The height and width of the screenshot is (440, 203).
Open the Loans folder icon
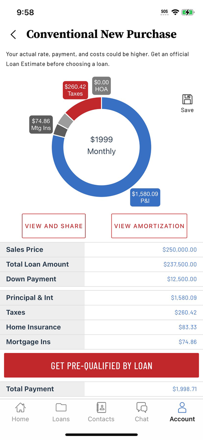[x=61, y=407]
